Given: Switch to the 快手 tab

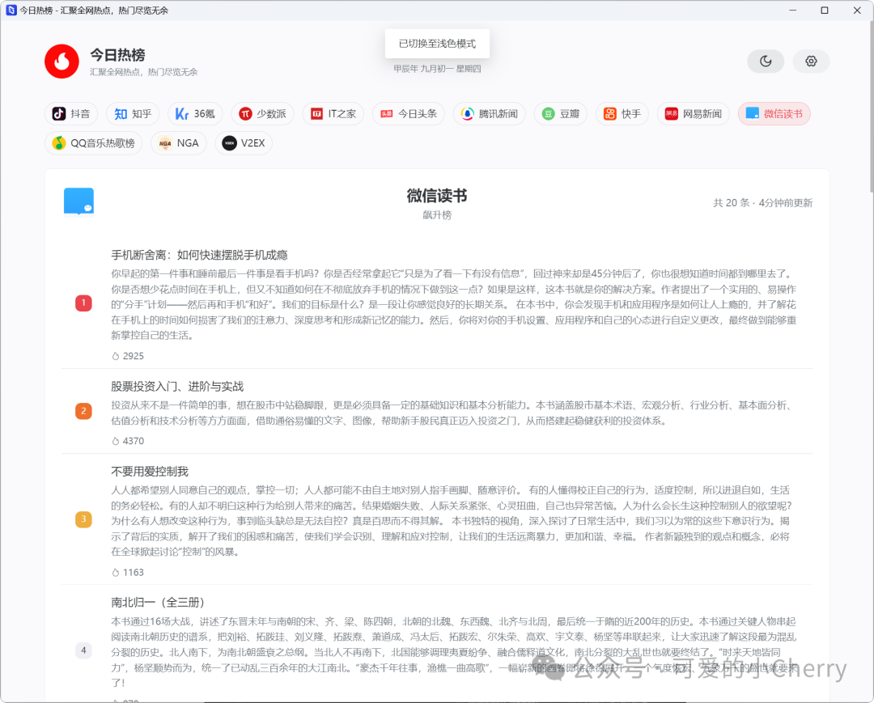Looking at the screenshot, I should pos(622,113).
